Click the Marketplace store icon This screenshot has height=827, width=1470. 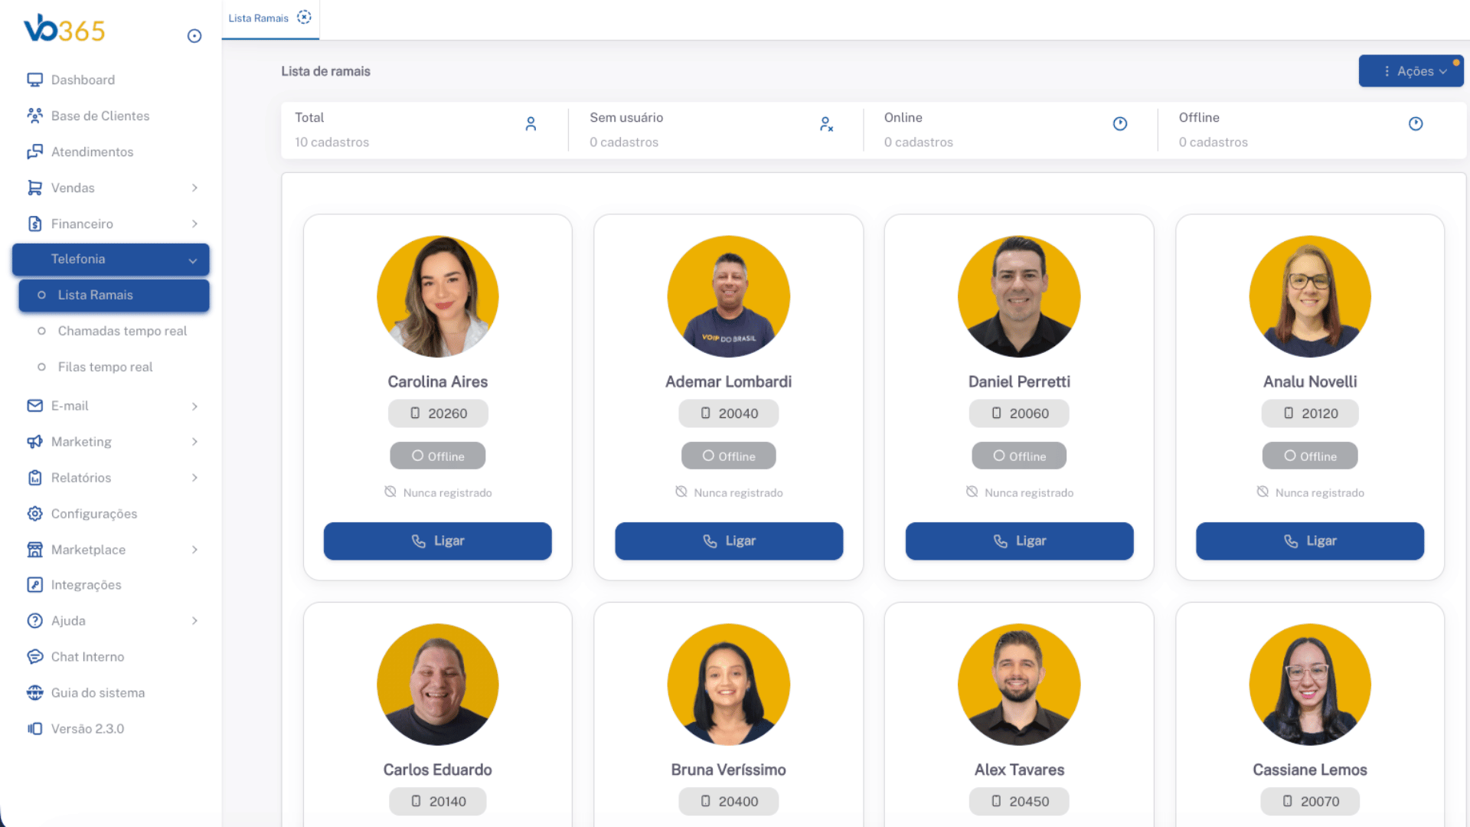click(x=34, y=550)
